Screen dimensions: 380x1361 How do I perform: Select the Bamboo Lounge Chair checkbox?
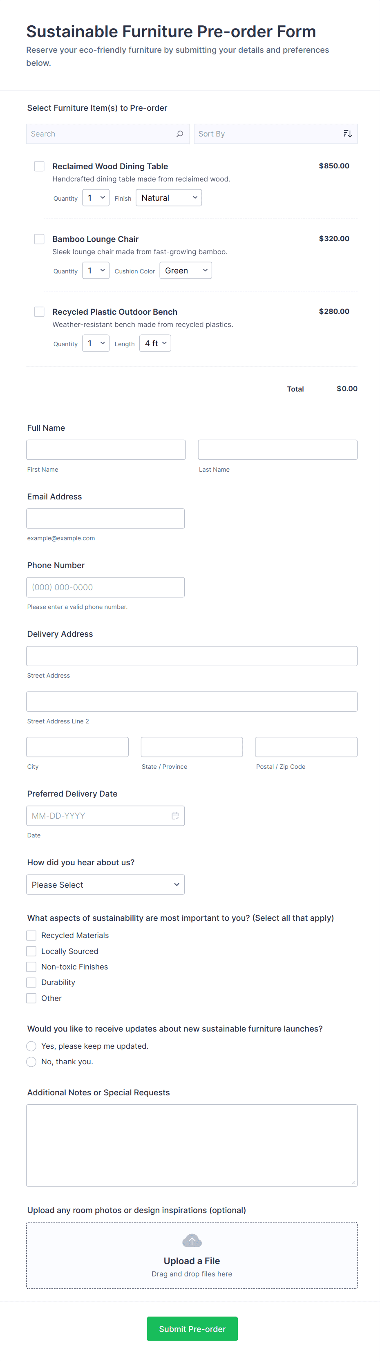click(x=39, y=240)
